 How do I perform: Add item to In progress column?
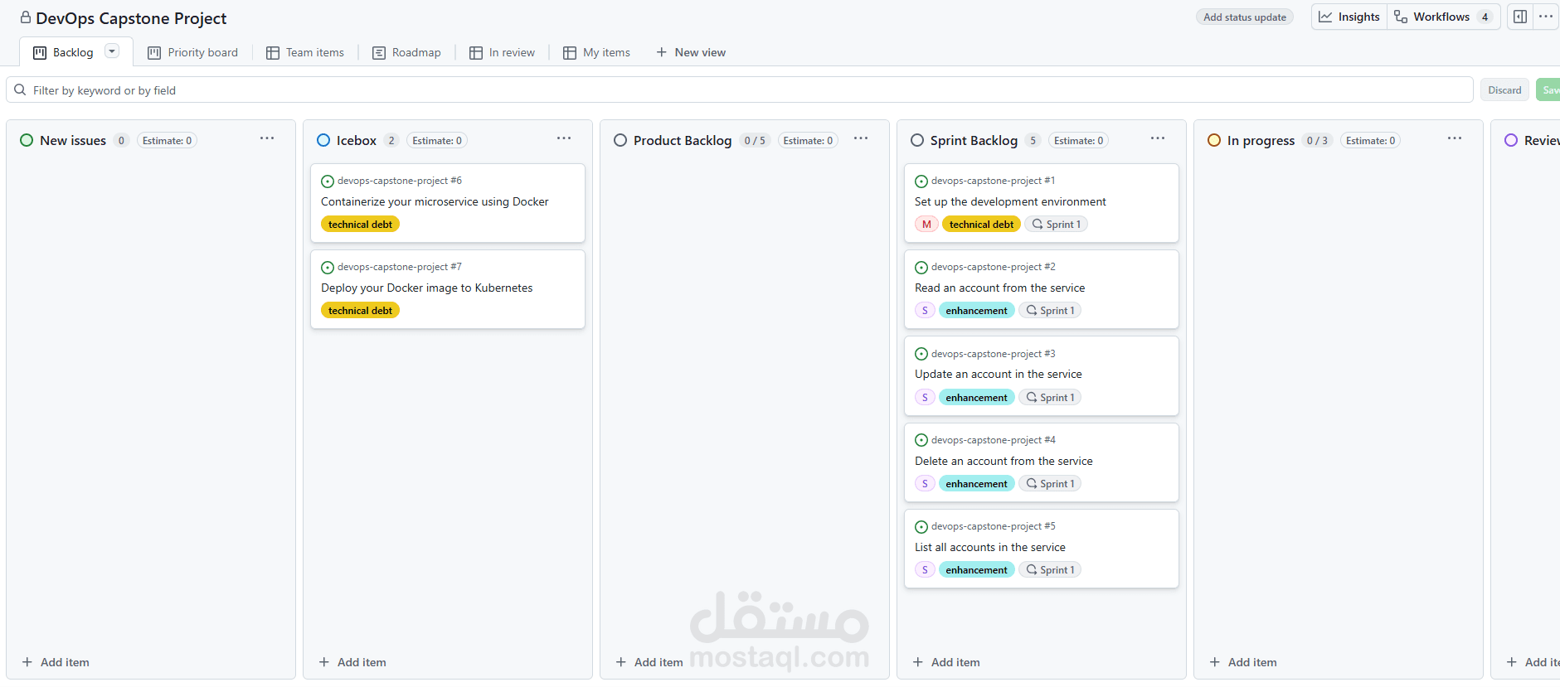coord(1243,662)
